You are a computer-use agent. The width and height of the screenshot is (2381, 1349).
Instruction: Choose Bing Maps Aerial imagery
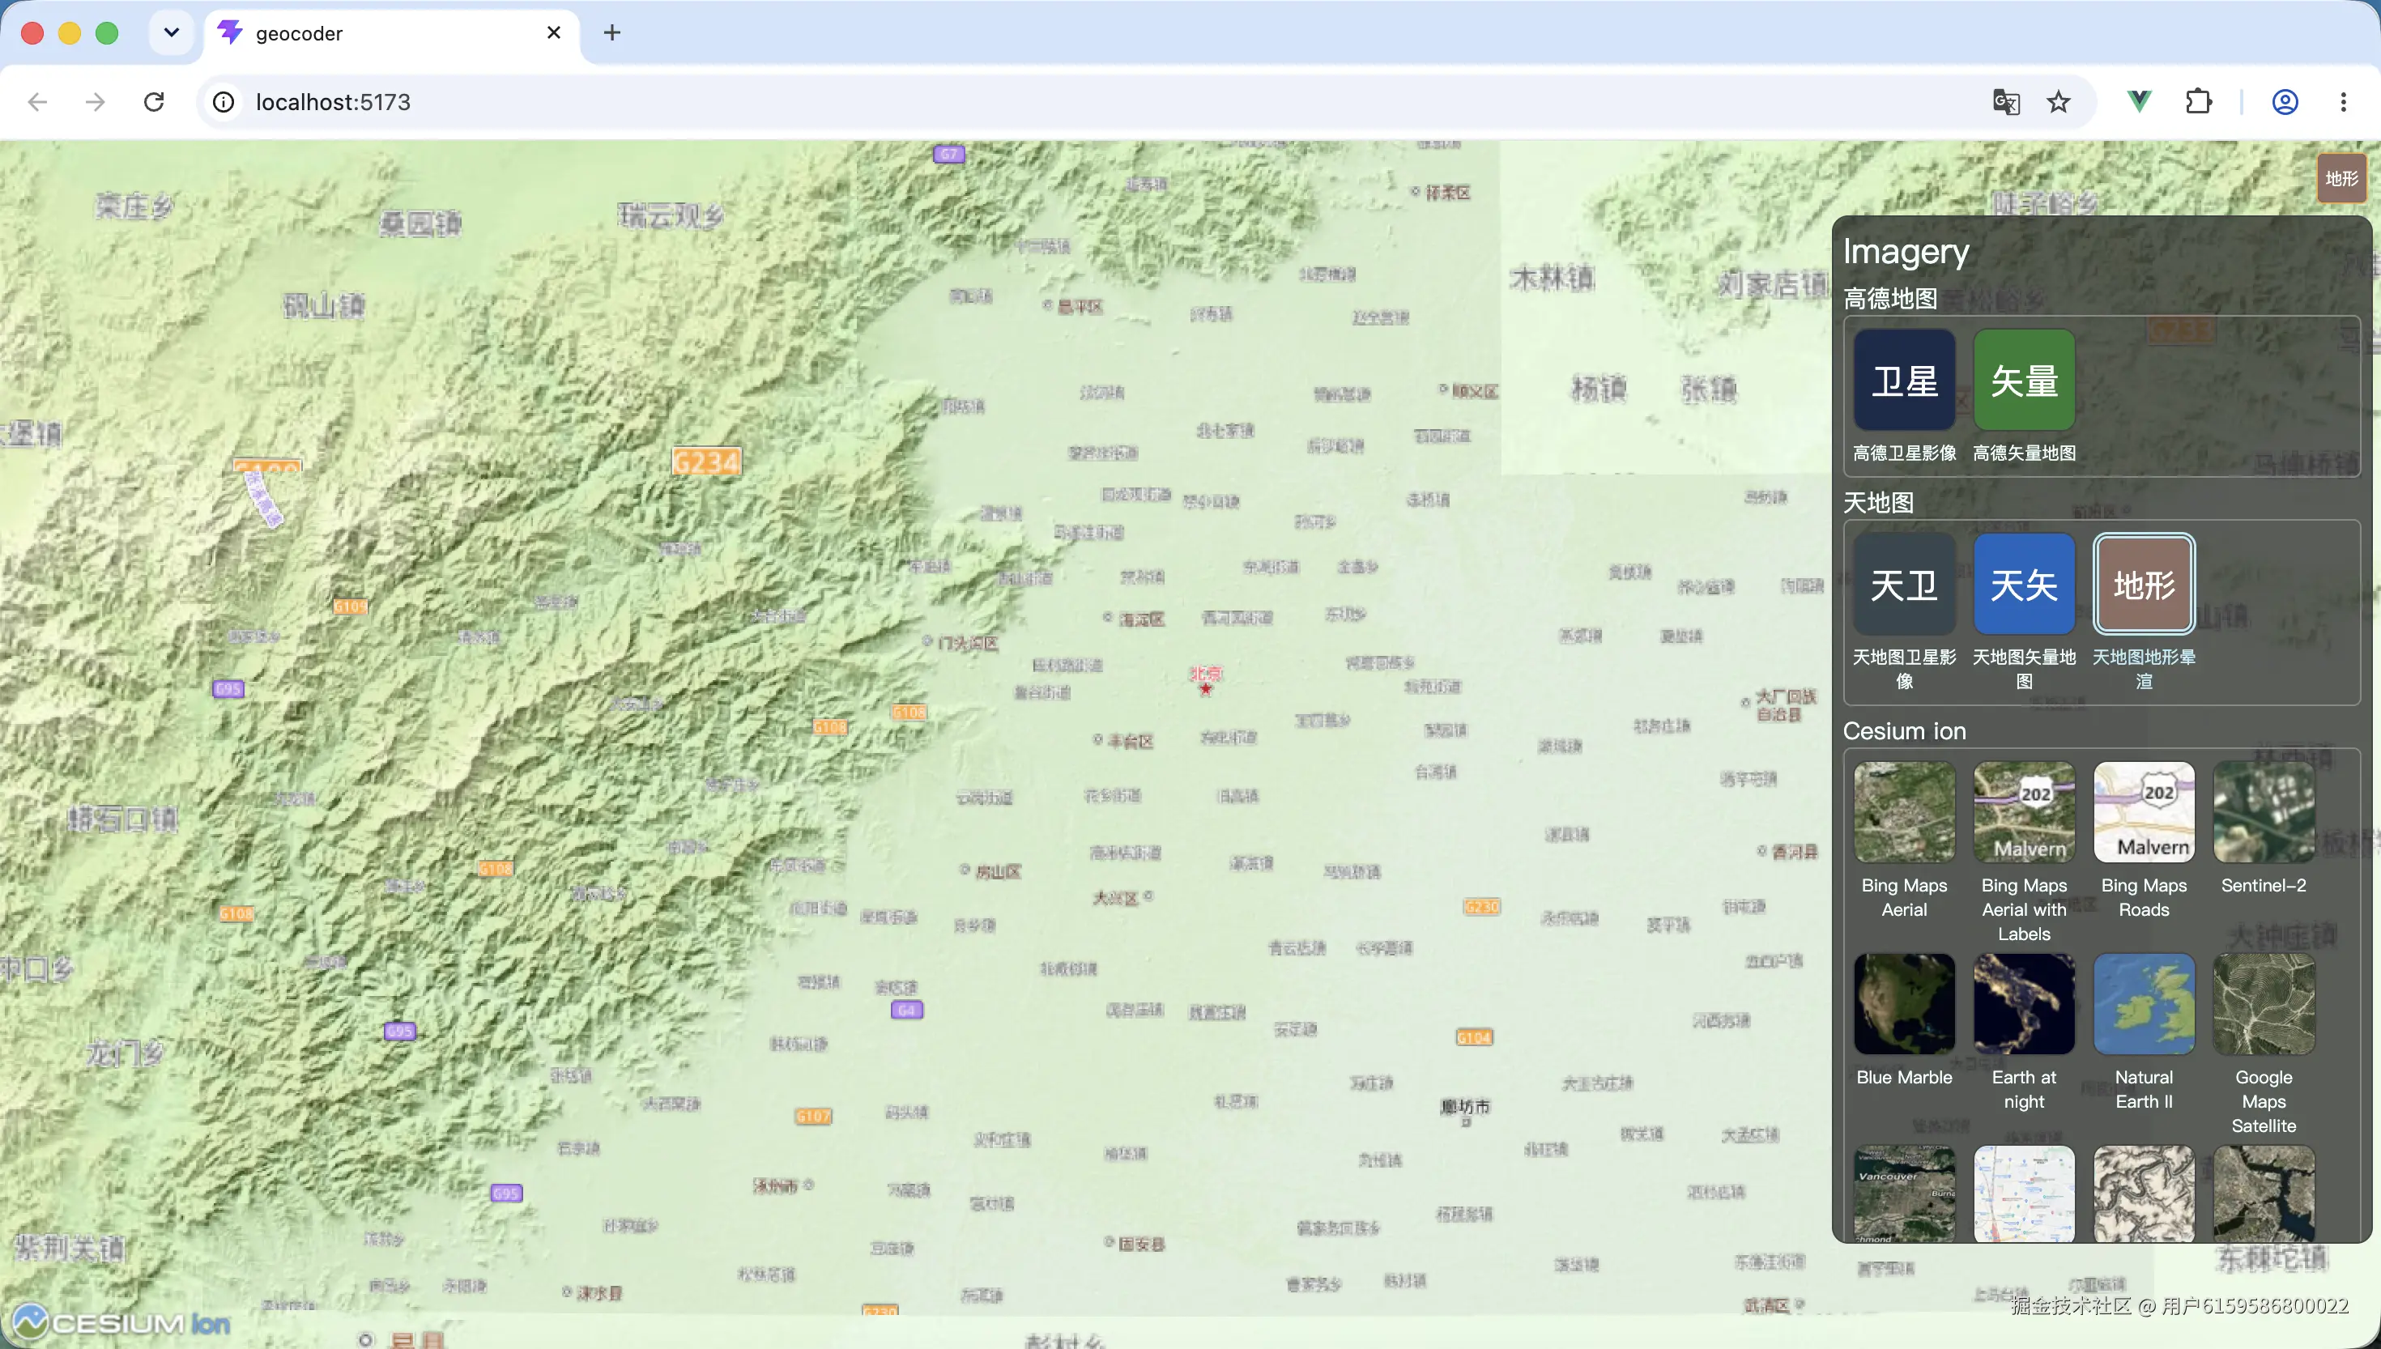click(1904, 840)
